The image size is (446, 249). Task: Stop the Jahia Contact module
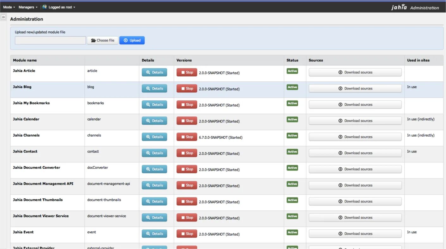(x=187, y=153)
